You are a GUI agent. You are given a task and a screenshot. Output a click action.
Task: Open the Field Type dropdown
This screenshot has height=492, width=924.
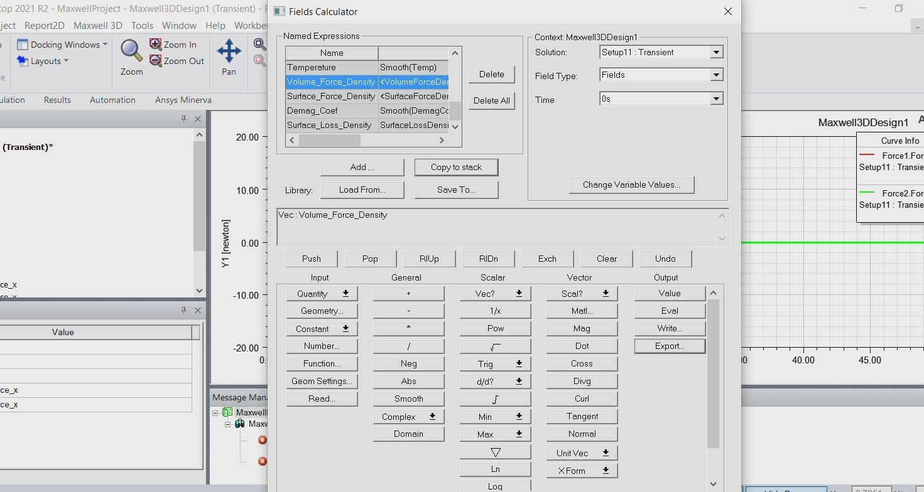tap(717, 75)
